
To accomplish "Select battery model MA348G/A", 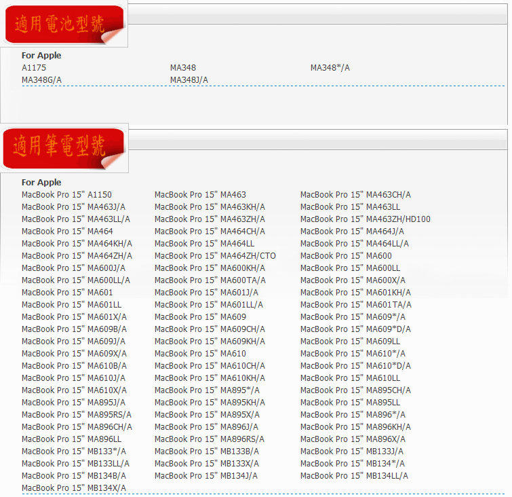I will pyautogui.click(x=41, y=80).
